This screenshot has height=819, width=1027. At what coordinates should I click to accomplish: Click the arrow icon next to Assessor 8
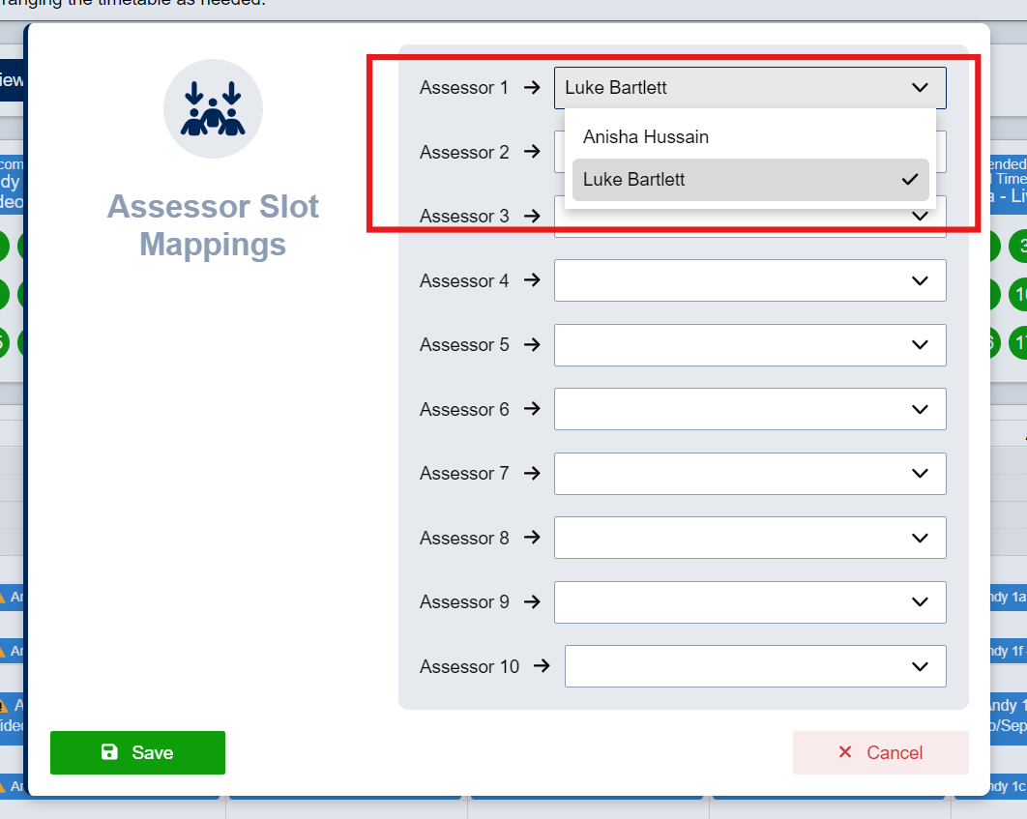pyautogui.click(x=532, y=538)
